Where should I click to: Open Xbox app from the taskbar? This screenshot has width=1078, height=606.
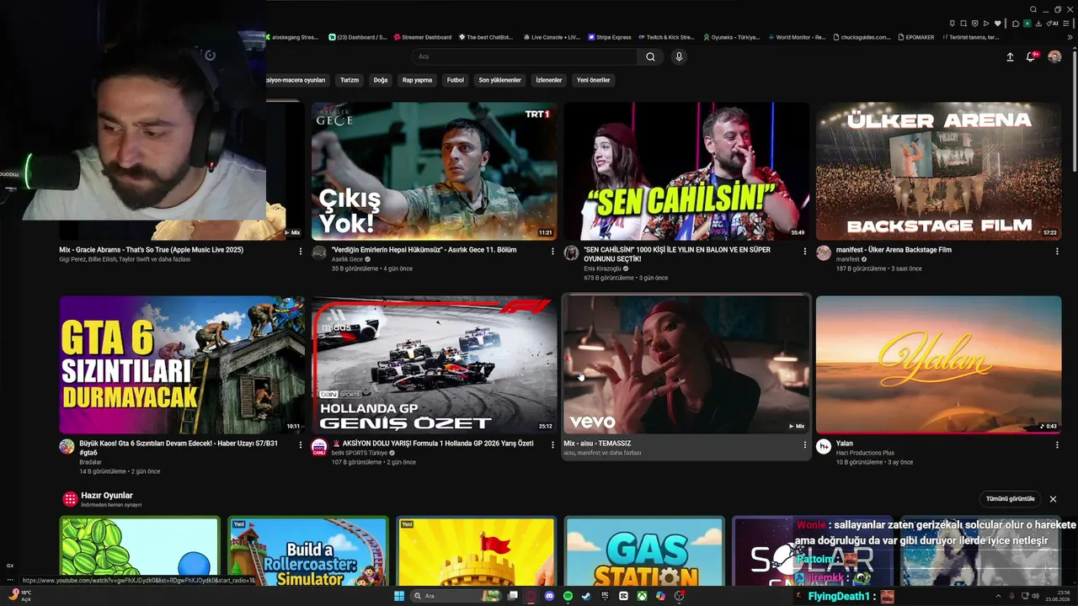[x=642, y=596]
